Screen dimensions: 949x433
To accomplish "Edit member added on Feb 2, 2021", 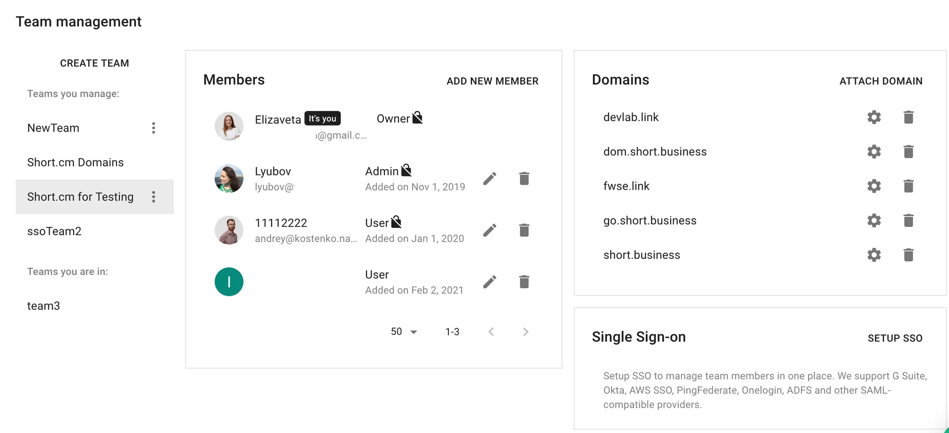I will [x=490, y=282].
